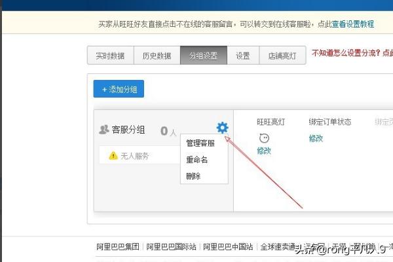Open the 不知道怎么设置分流 help link
393x262 pixels.
pos(352,53)
